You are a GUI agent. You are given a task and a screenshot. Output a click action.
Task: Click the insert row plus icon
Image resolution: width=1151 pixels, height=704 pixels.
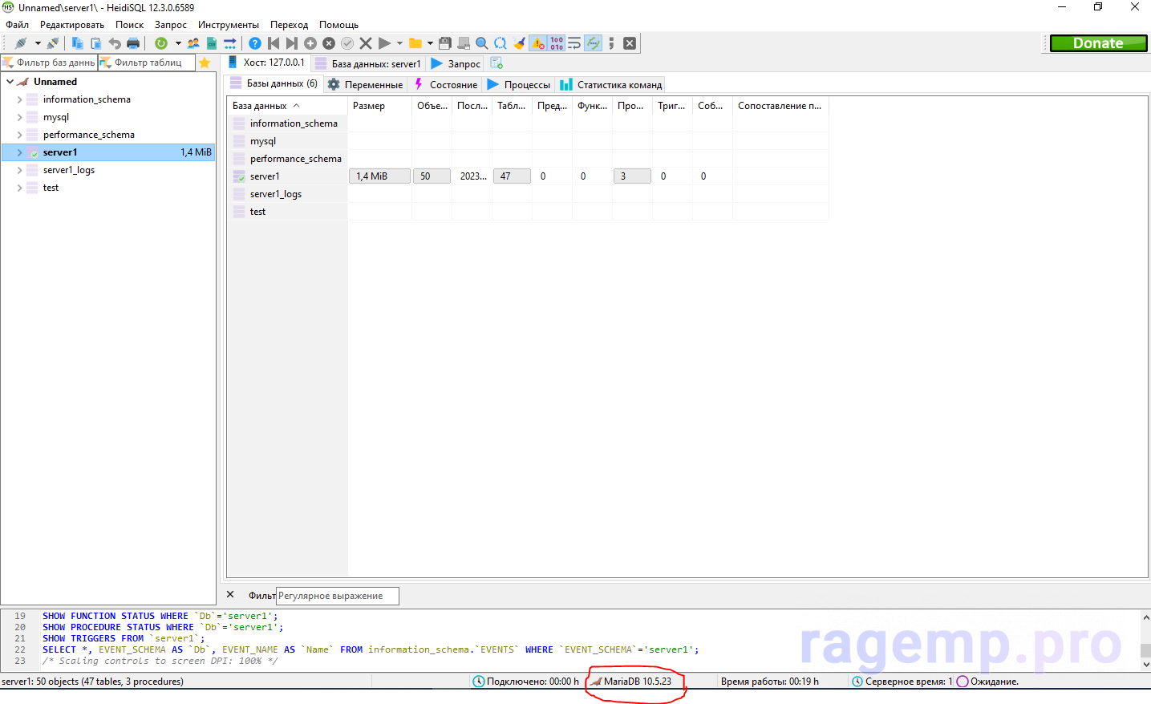click(310, 43)
